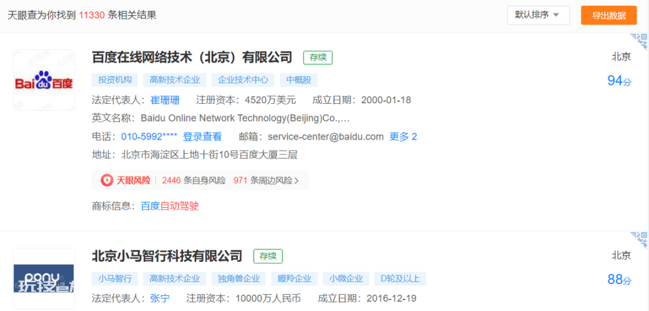The height and width of the screenshot is (311, 649).
Task: Click establishment date 2000-01-18
Action: pos(386,100)
